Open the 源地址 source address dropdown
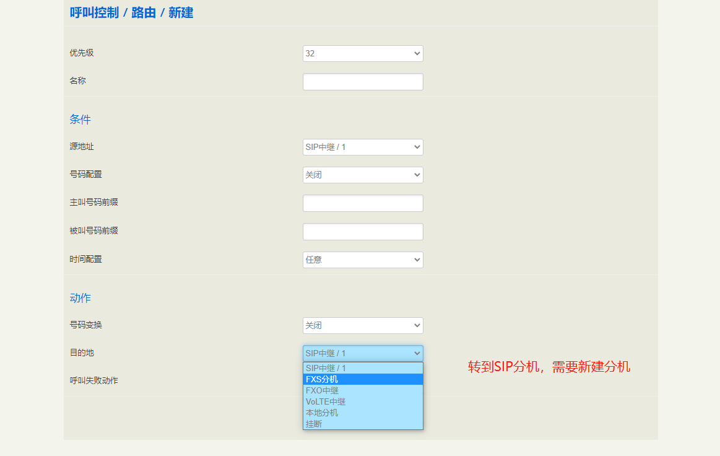 tap(363, 147)
